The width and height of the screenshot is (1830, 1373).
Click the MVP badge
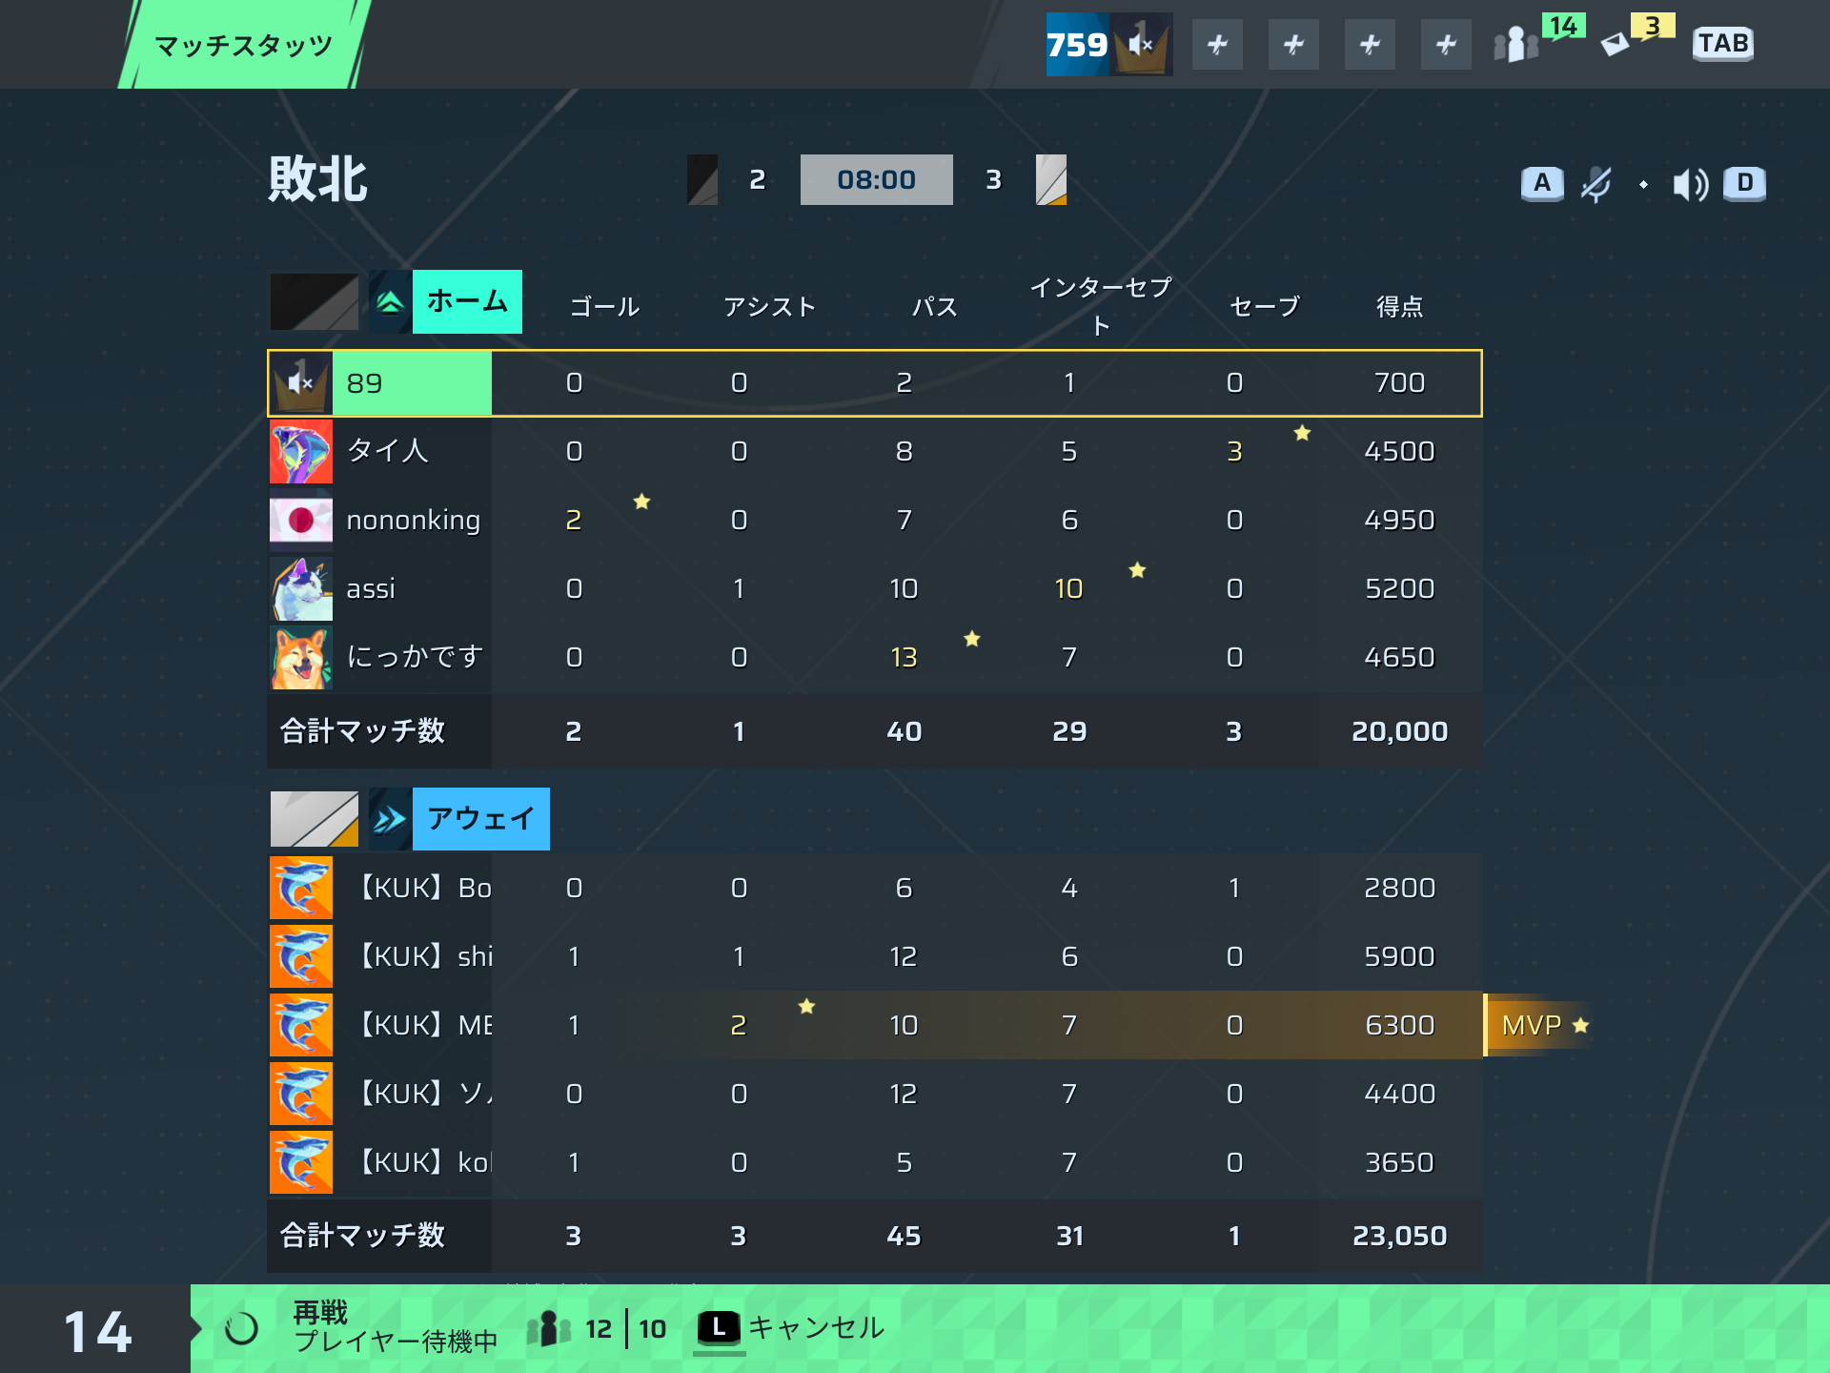click(x=1540, y=1025)
